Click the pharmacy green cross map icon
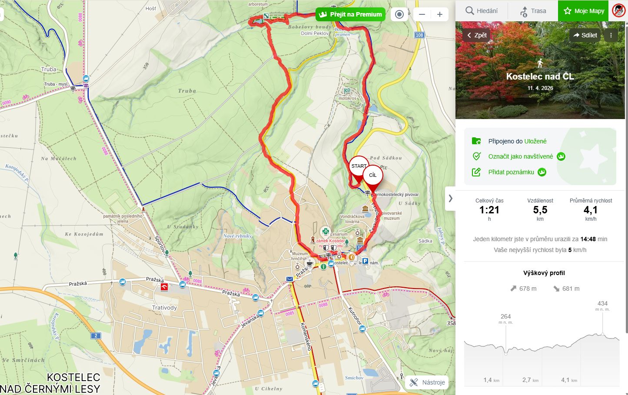The height and width of the screenshot is (395, 628). point(325,232)
